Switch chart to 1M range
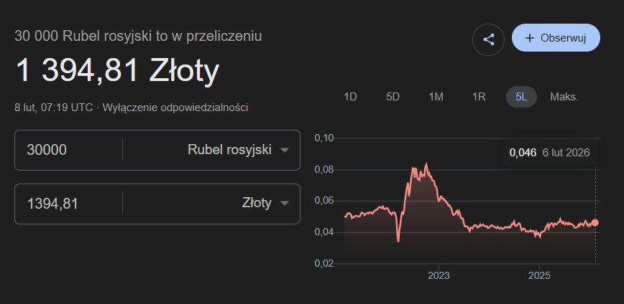624x304 pixels. (x=436, y=96)
